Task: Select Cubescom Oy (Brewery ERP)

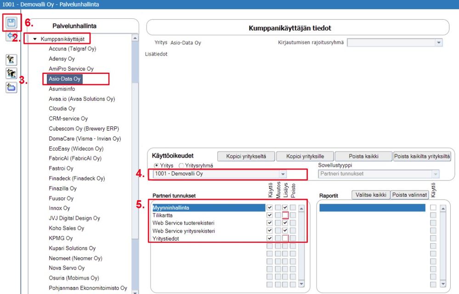Action: [84, 128]
